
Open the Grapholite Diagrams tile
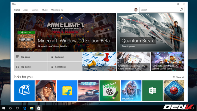click(x=133, y=62)
